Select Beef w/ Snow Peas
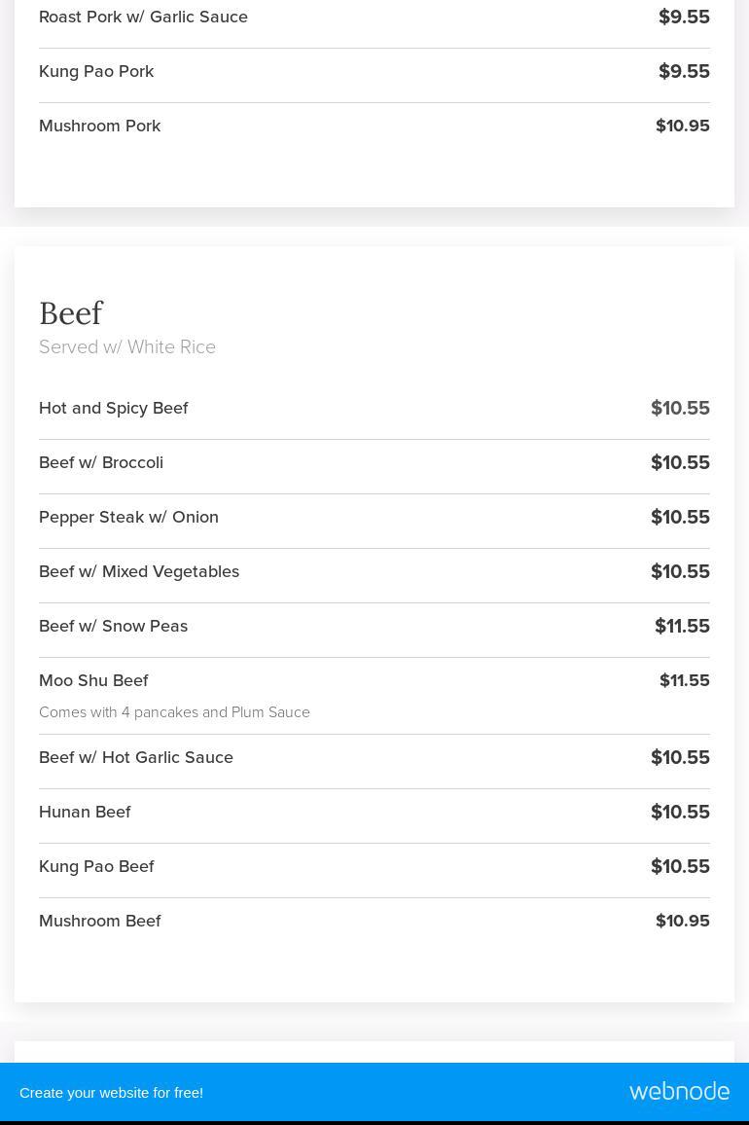 pos(113,626)
